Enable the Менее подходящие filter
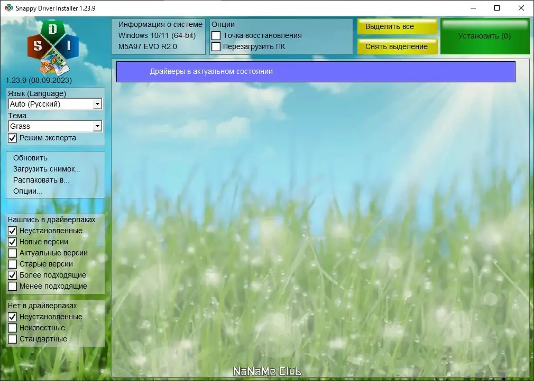This screenshot has width=534, height=381. pyautogui.click(x=12, y=286)
